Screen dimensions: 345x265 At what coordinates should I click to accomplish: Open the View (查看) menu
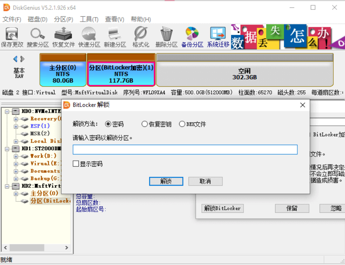coord(114,19)
